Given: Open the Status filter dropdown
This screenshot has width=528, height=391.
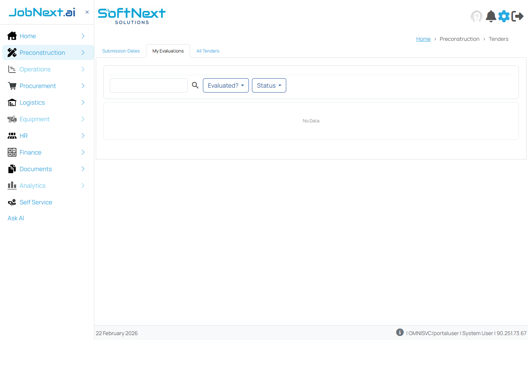Looking at the screenshot, I should tap(269, 85).
